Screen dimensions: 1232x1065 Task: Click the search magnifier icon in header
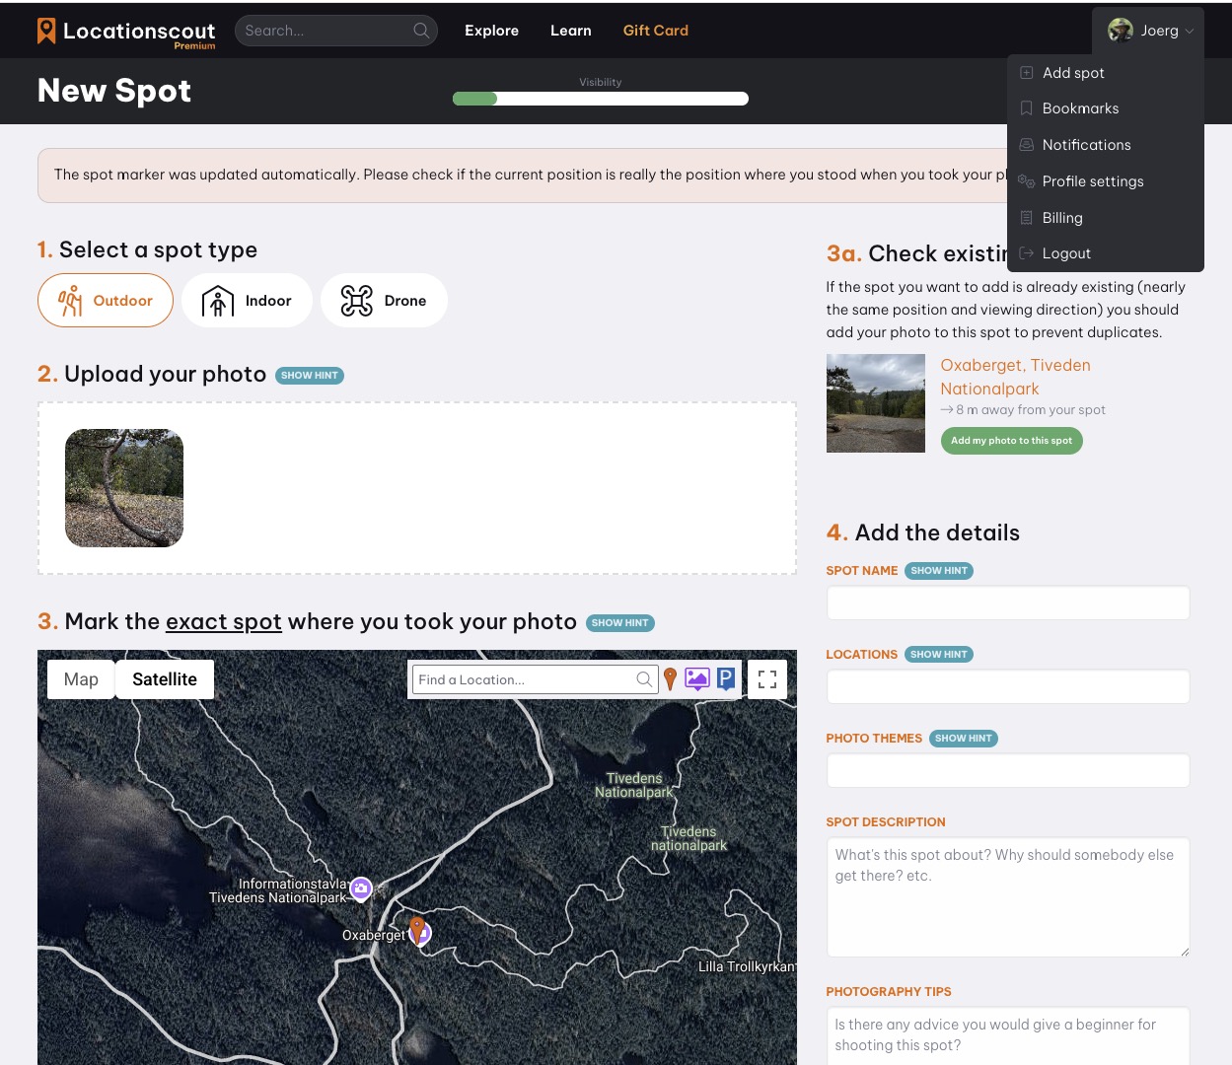click(x=421, y=31)
